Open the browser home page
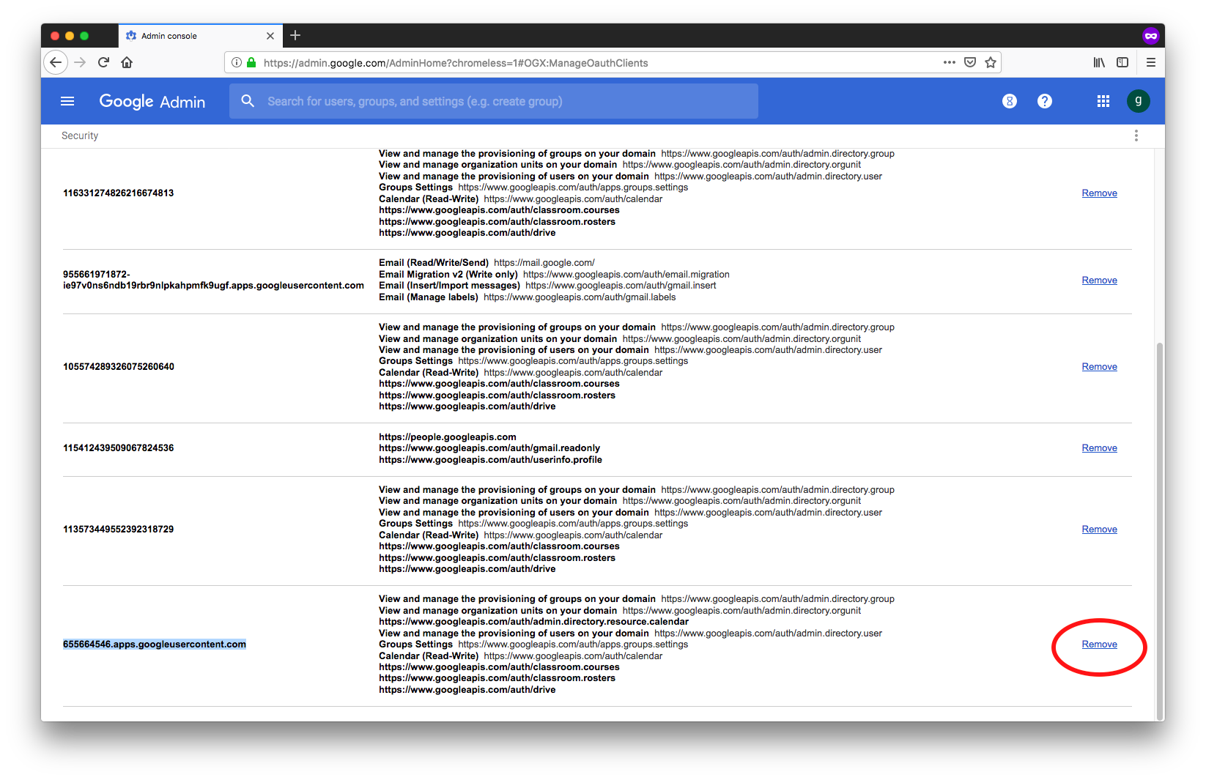The image size is (1206, 780). (127, 63)
